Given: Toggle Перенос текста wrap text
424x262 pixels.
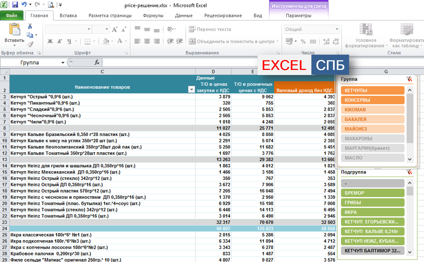Looking at the screenshot, I should pos(210,29).
